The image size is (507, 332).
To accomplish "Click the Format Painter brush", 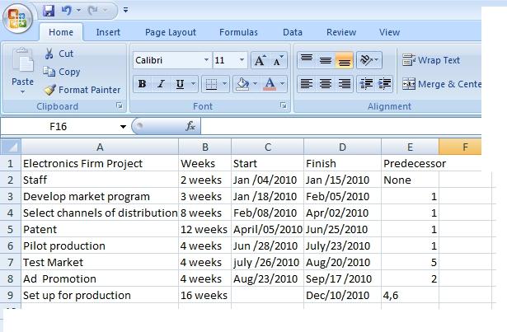I will [x=50, y=90].
